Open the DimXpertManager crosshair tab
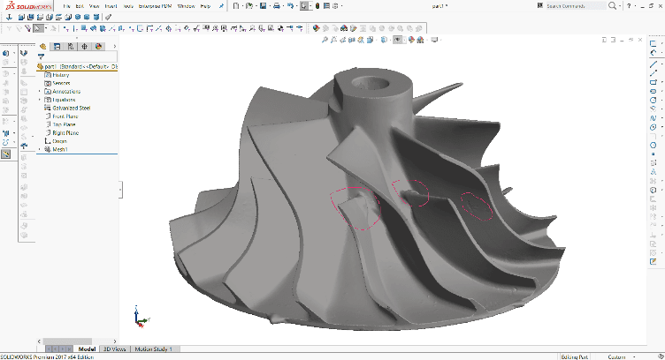The height and width of the screenshot is (360, 665). pyautogui.click(x=84, y=47)
